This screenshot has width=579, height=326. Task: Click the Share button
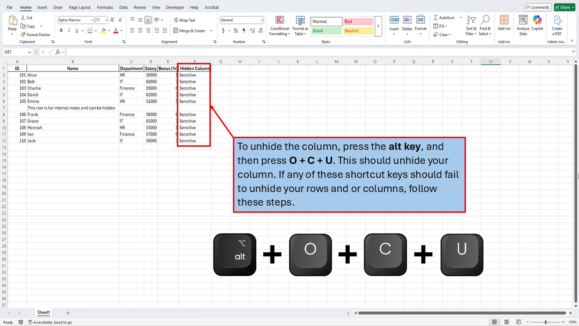pos(564,7)
